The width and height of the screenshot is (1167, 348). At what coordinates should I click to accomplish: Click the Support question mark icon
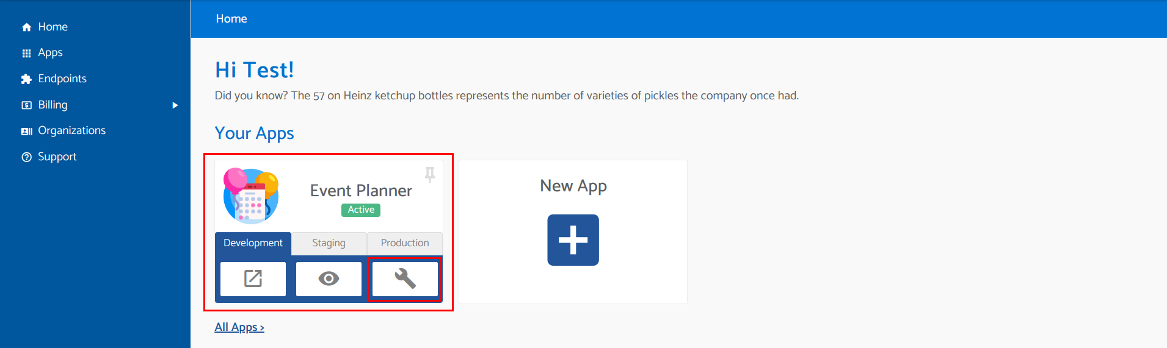click(26, 157)
